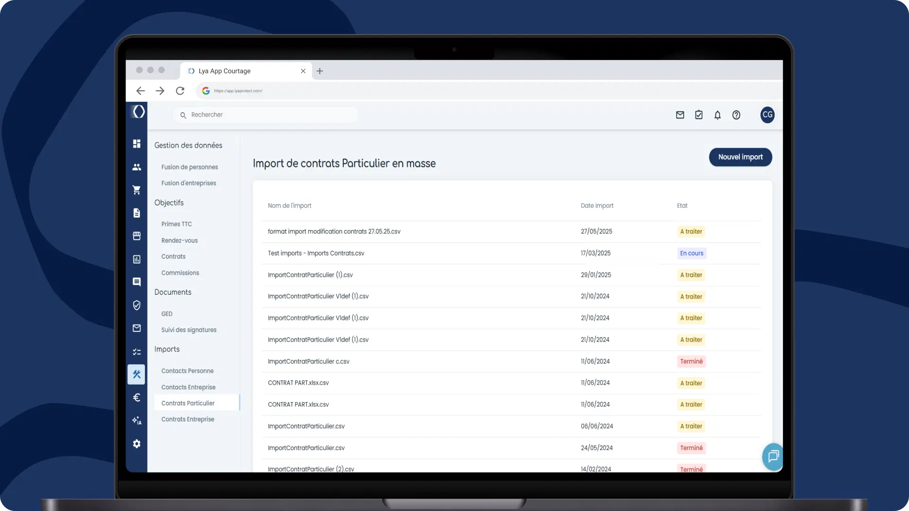Image resolution: width=909 pixels, height=511 pixels.
Task: Click Terminé badge dated 24/05/2024
Action: click(691, 448)
